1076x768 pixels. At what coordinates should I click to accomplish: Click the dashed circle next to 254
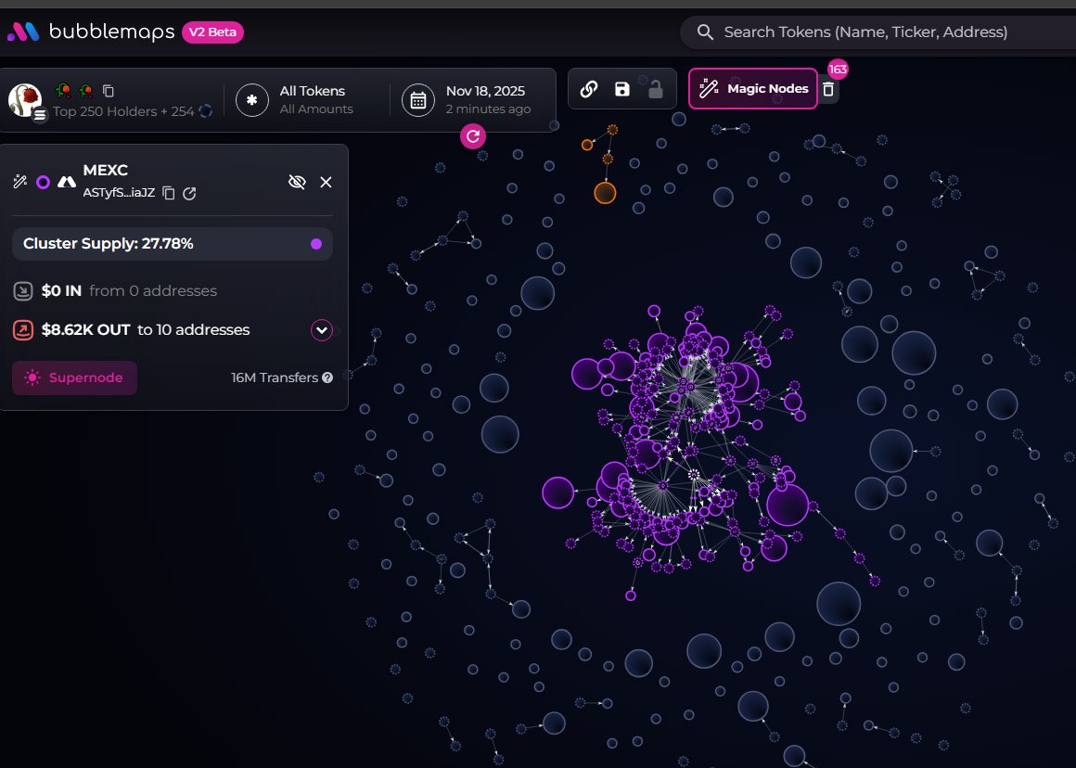205,111
